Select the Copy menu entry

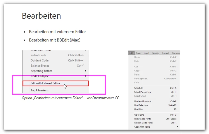coord(155,70)
